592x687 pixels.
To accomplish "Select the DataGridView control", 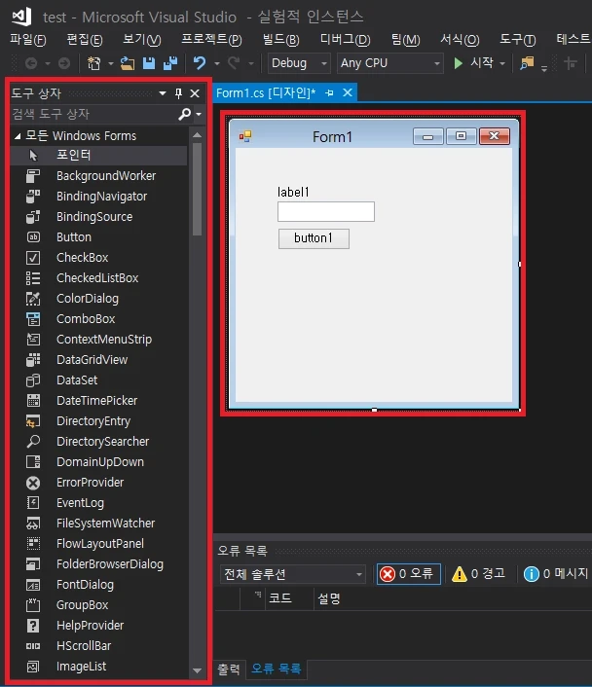I will [x=92, y=359].
